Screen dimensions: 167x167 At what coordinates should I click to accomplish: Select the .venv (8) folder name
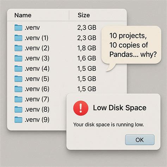click(37, 110)
